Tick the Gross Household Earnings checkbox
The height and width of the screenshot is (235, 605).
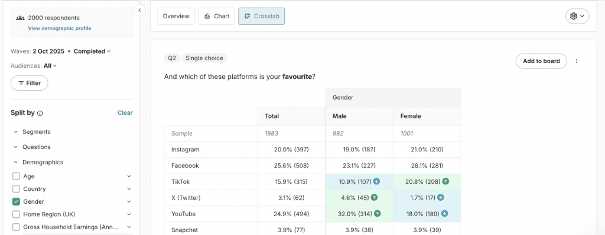[x=16, y=227]
